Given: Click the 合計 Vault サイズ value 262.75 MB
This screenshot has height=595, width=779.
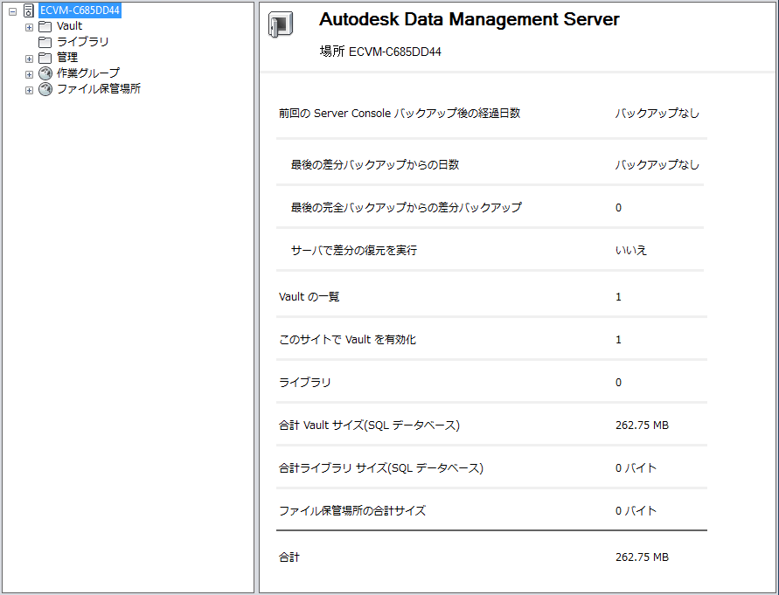Looking at the screenshot, I should [x=642, y=425].
